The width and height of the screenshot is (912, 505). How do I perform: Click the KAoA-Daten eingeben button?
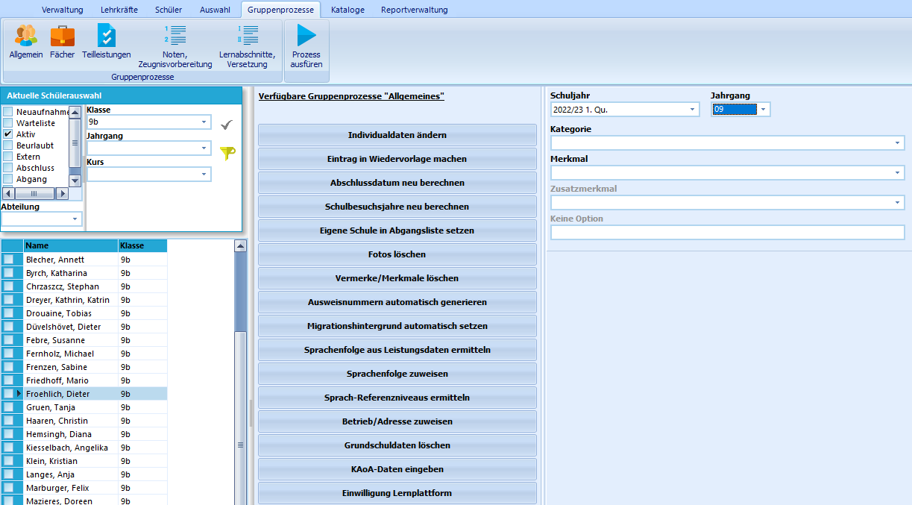point(397,469)
